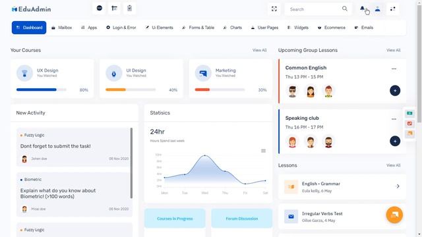Click Micac doe's avatar
The height and width of the screenshot is (237, 422).
coord(24,209)
